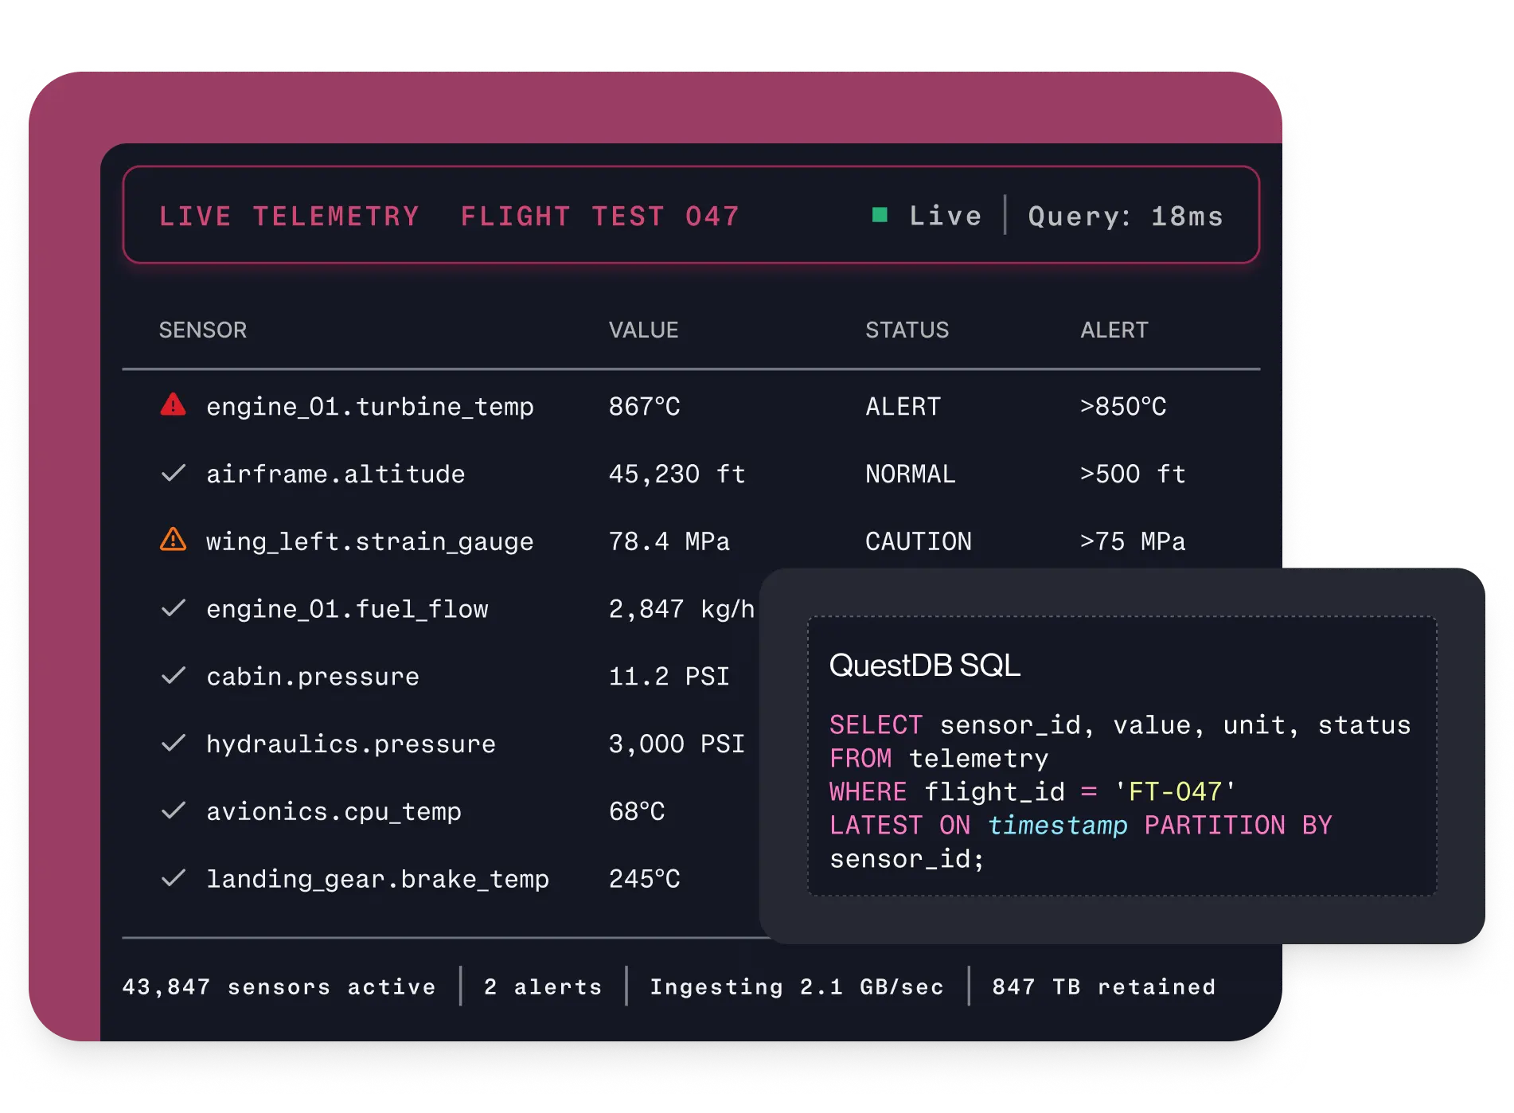Image resolution: width=1514 pixels, height=1113 pixels.
Task: Click the checkmark beside engine_01.fuel_flow
Action: coord(173,608)
